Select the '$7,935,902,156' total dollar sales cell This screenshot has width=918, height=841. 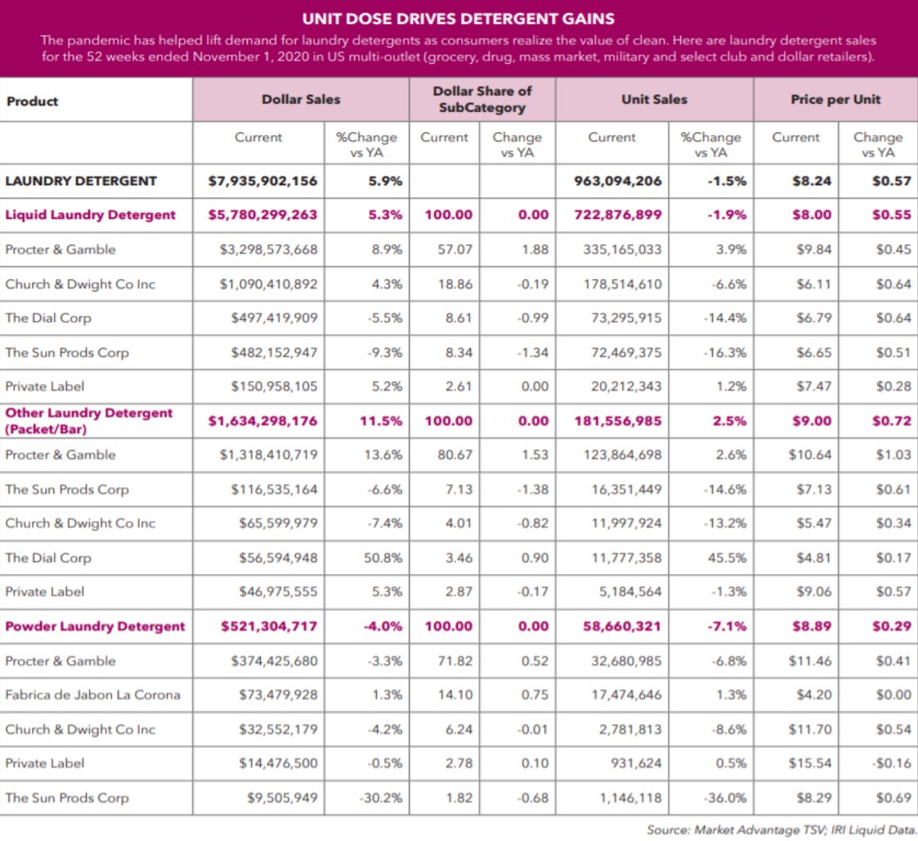tap(263, 181)
